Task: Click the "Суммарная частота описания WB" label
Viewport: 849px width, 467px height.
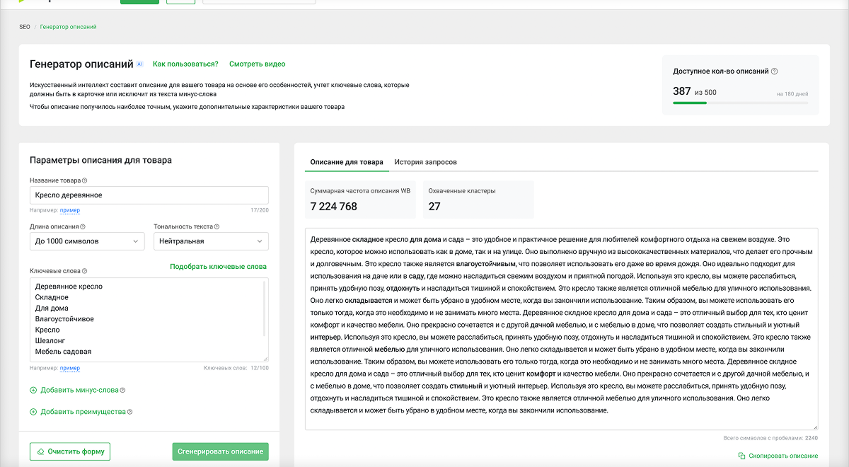Action: [x=360, y=191]
